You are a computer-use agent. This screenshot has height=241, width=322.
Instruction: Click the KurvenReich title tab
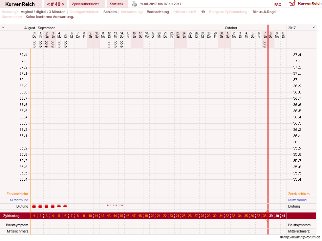point(20,4)
